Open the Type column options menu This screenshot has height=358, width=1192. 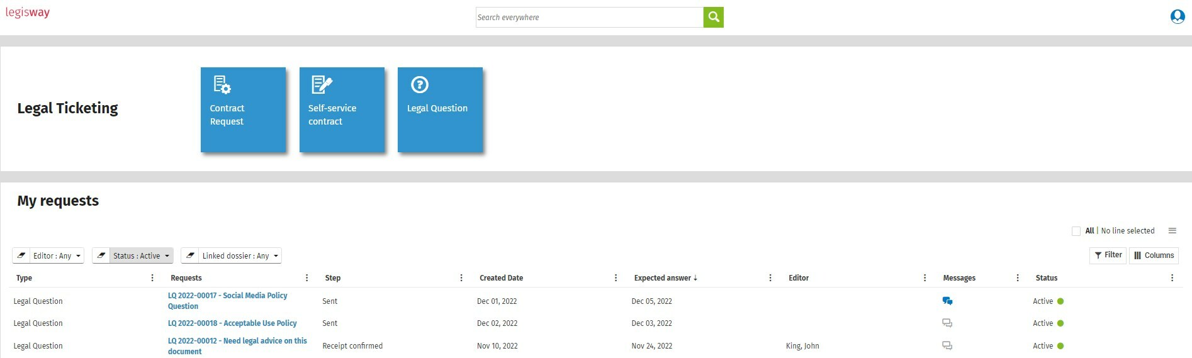(152, 278)
